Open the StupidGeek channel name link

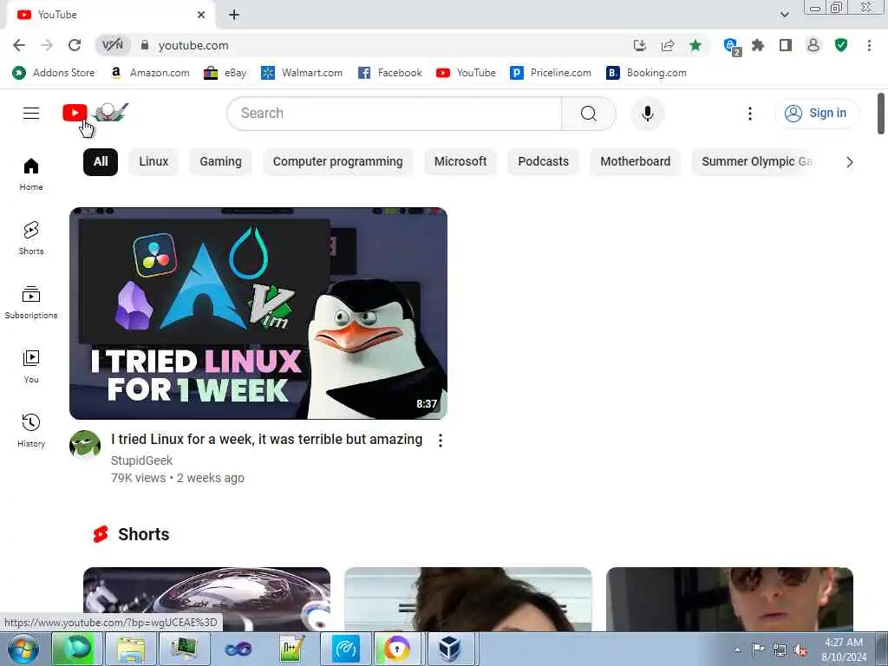pos(141,461)
